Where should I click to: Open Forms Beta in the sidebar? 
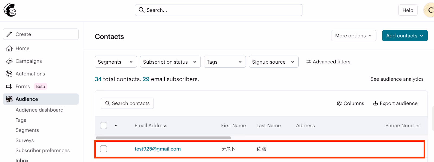coord(23,86)
